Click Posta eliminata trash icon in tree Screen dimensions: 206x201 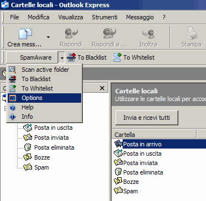28,147
